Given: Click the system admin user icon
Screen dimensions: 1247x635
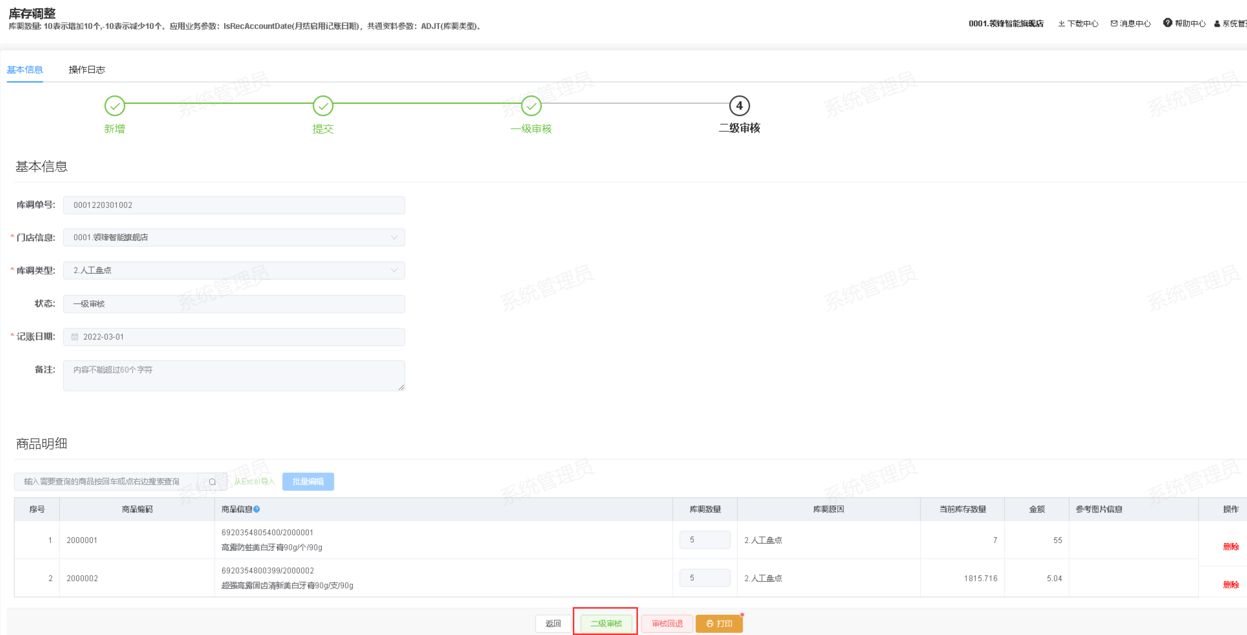Looking at the screenshot, I should point(1217,24).
